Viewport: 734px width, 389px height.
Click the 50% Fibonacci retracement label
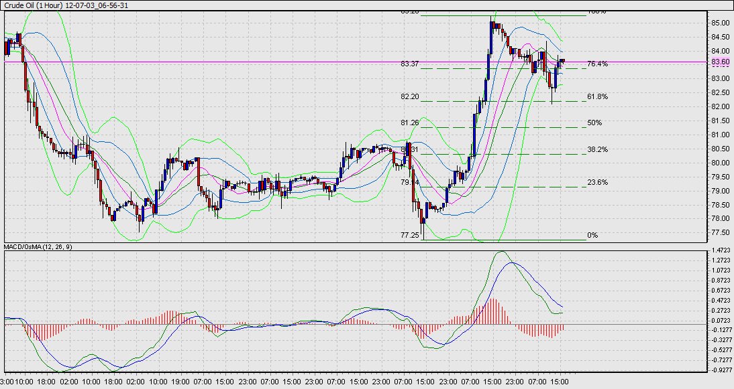coord(594,123)
